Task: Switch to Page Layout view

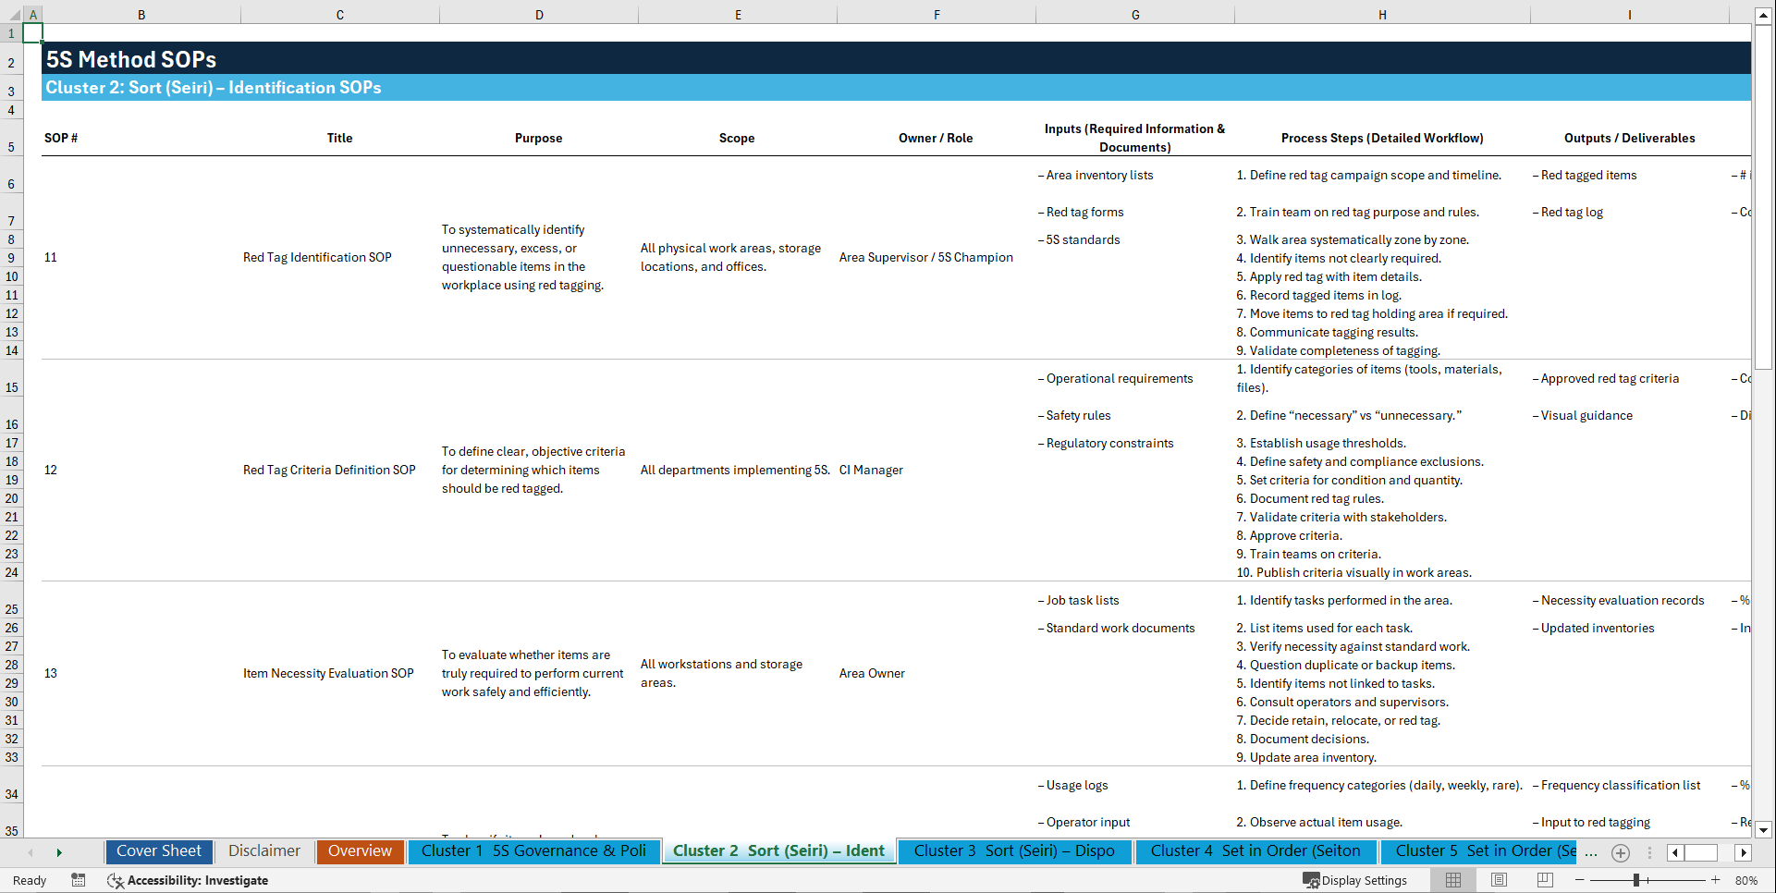Action: (1499, 880)
